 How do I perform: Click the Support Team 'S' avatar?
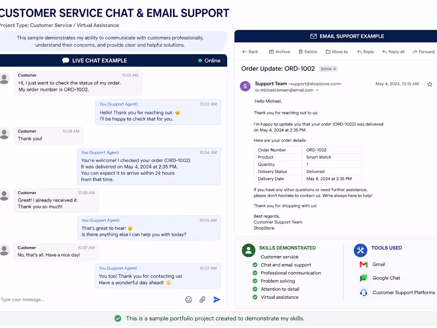tap(245, 86)
